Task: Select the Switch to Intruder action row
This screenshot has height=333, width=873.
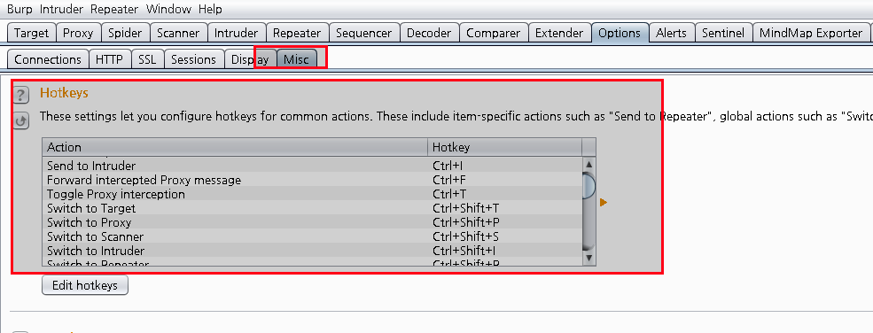Action: coord(312,251)
